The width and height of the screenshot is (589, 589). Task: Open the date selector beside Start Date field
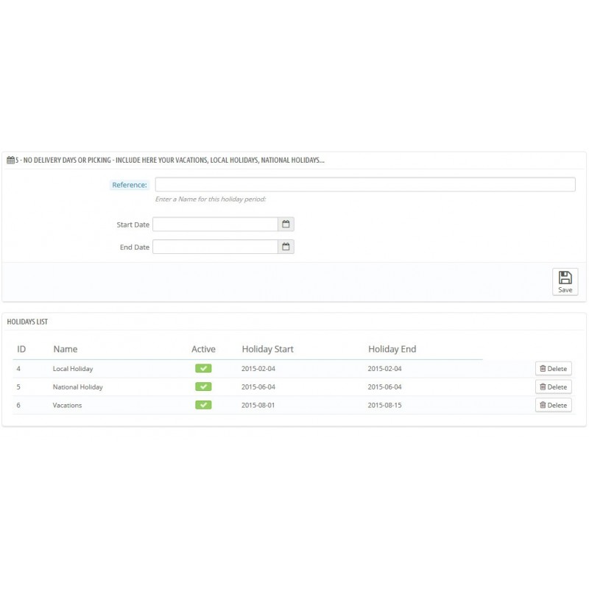(x=286, y=224)
